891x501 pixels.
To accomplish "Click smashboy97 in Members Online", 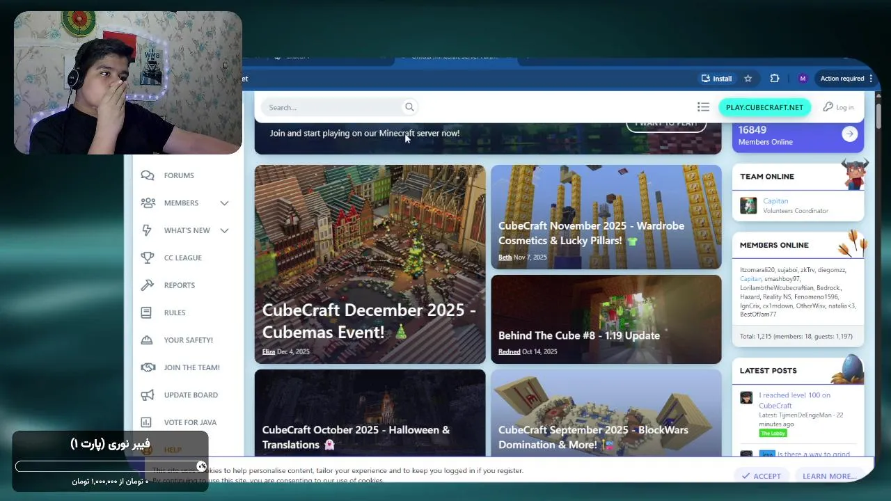I will [782, 279].
